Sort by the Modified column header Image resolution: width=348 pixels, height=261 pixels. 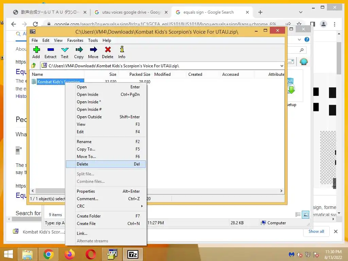point(169,74)
